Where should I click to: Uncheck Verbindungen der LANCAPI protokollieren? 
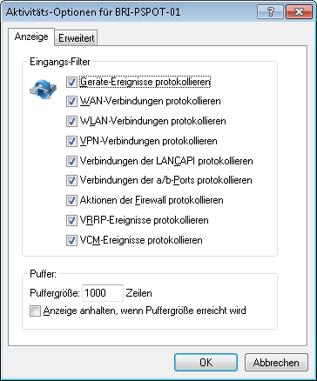(x=71, y=161)
